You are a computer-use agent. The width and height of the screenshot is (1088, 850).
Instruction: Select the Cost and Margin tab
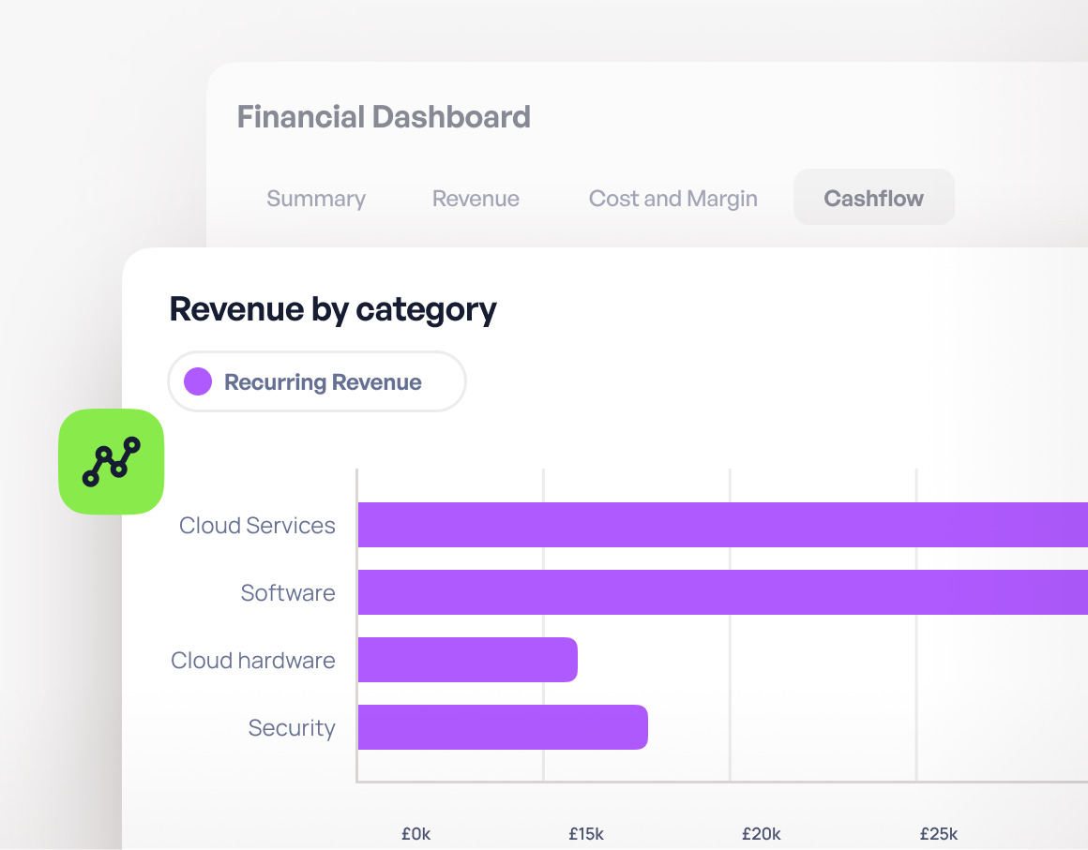pos(672,199)
